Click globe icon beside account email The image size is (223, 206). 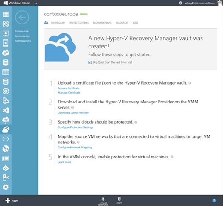[x=180, y=3]
